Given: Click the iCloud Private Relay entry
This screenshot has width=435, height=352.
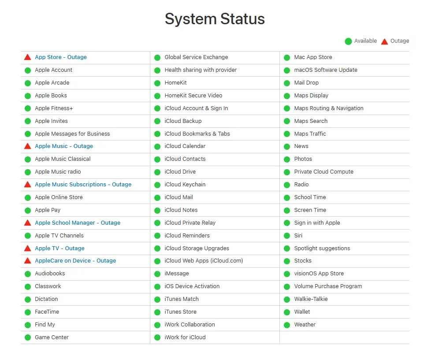Looking at the screenshot, I should [x=190, y=223].
